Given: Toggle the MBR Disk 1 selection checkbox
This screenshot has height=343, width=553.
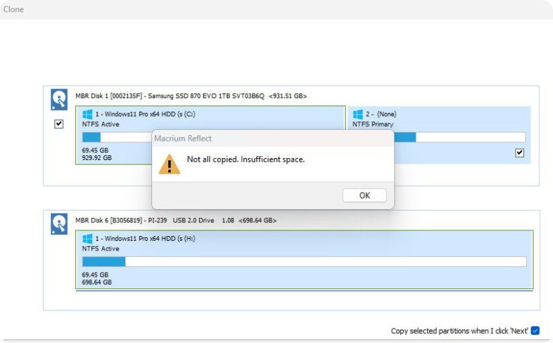Looking at the screenshot, I should click(x=59, y=124).
